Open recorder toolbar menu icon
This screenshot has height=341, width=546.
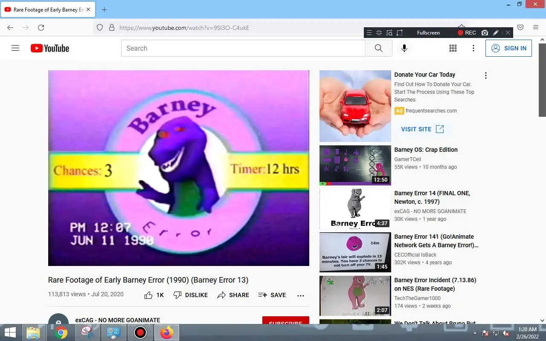[x=369, y=32]
